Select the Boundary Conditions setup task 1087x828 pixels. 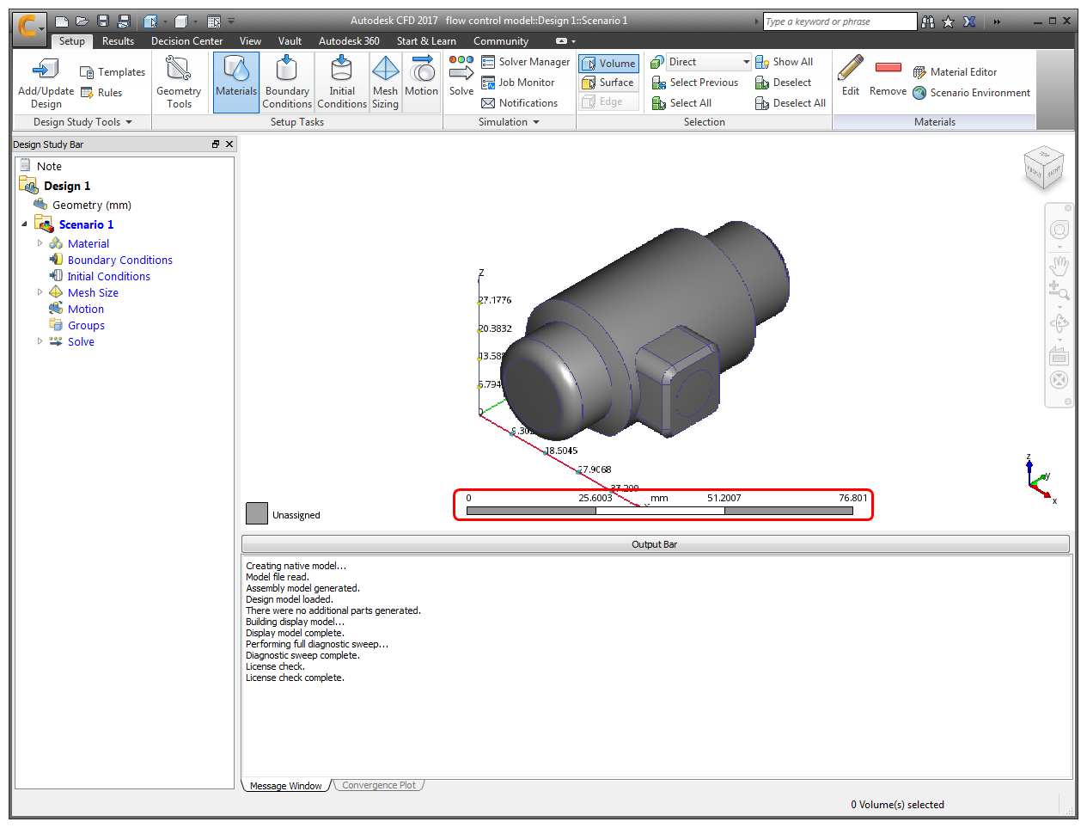coord(286,82)
